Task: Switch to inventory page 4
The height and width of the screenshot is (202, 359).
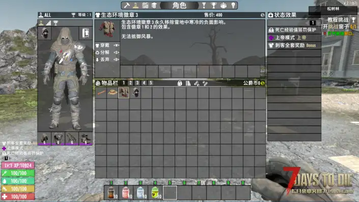Action: (x=144, y=83)
